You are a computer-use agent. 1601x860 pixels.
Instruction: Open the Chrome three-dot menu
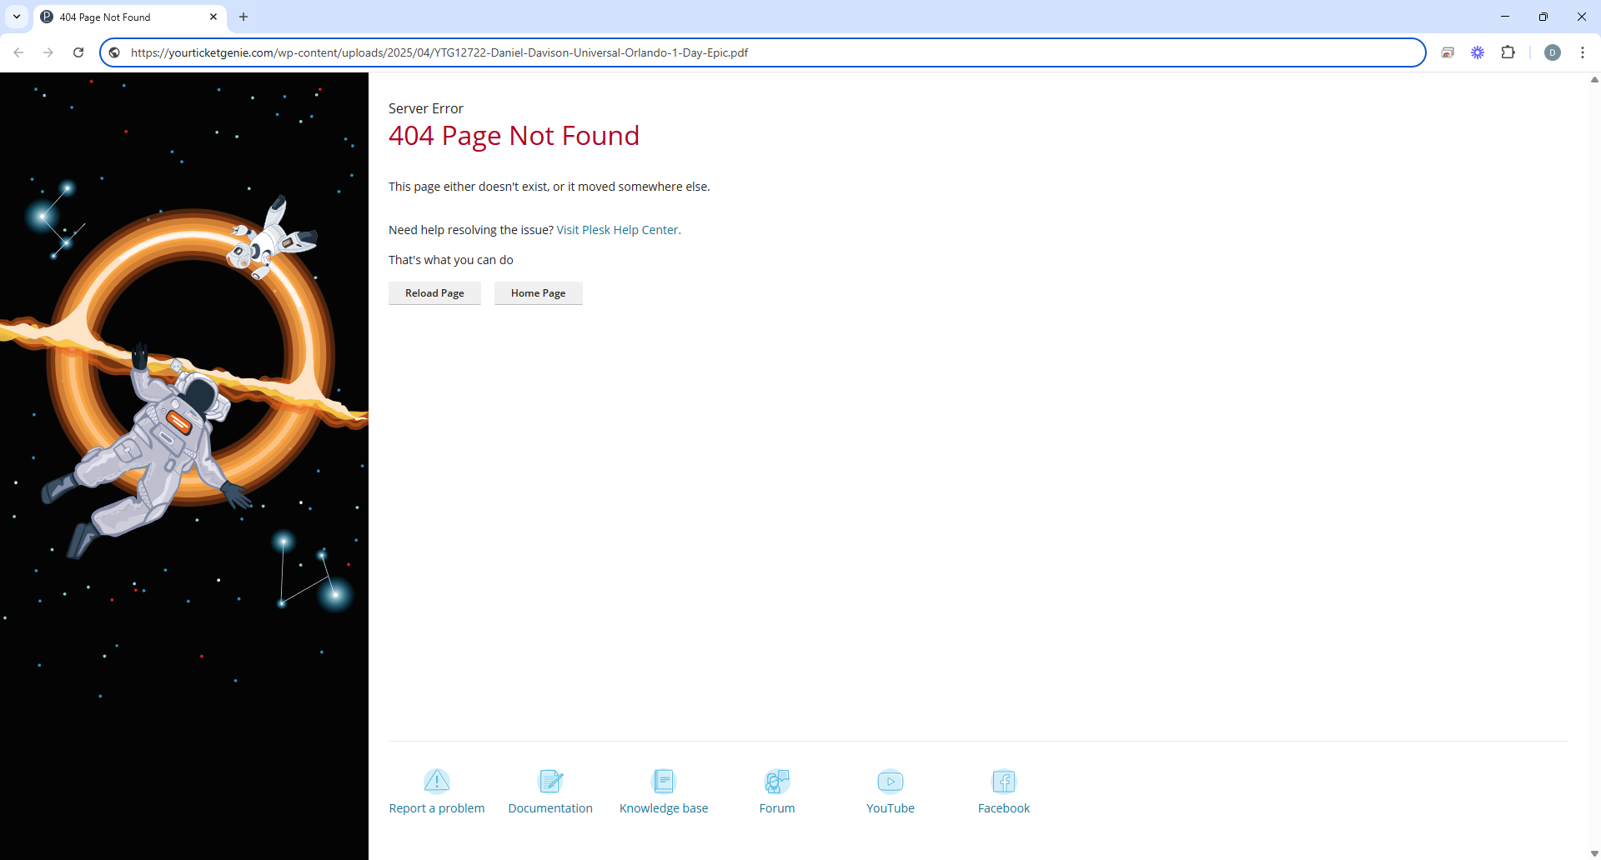tap(1583, 52)
